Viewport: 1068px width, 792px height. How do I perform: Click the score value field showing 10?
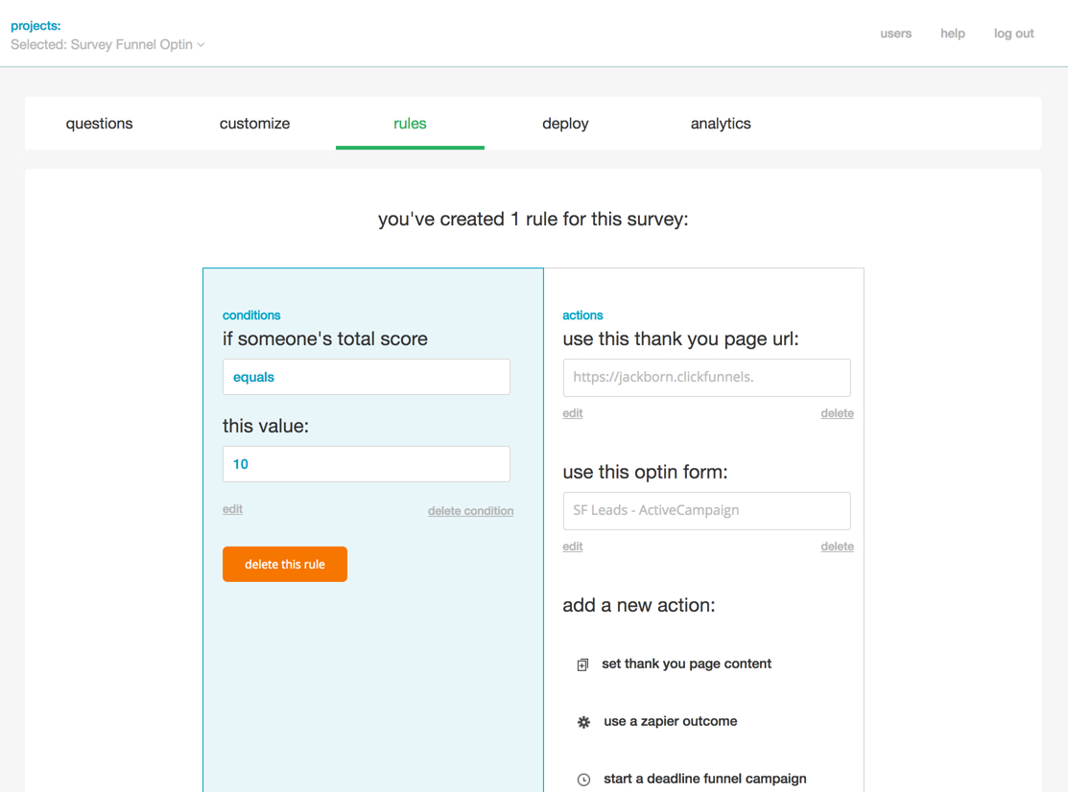tap(366, 464)
